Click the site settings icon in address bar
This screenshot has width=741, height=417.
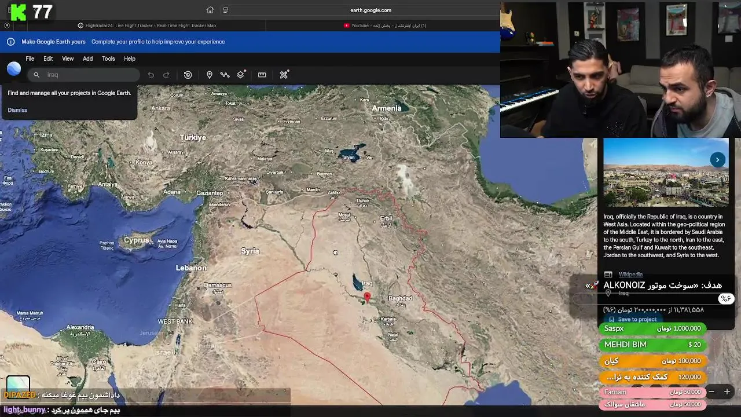[x=225, y=10]
